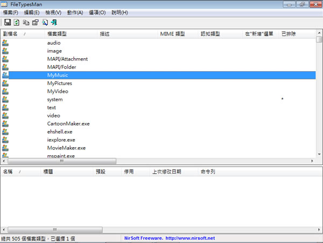The width and height of the screenshot is (323, 243).
Task: Click the upper list scroll-right arrow
Action: point(312,161)
